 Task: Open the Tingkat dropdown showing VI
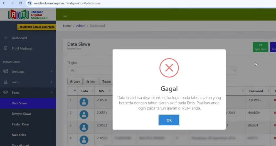(90, 71)
